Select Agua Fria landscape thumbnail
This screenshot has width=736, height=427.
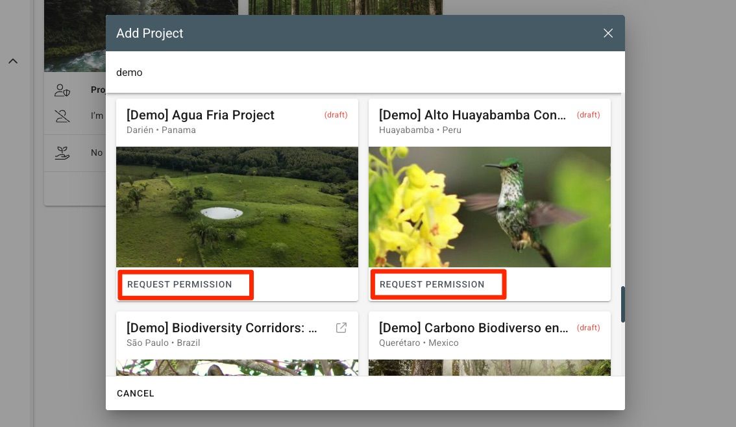237,207
